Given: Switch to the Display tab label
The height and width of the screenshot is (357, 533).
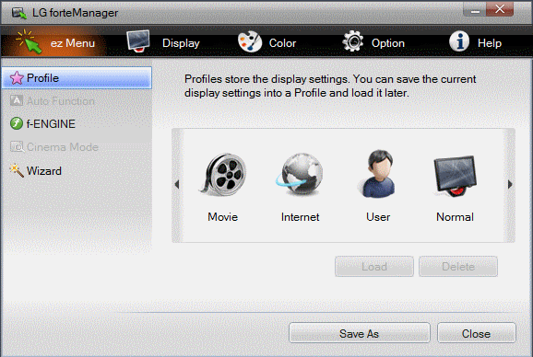Looking at the screenshot, I should [x=181, y=43].
